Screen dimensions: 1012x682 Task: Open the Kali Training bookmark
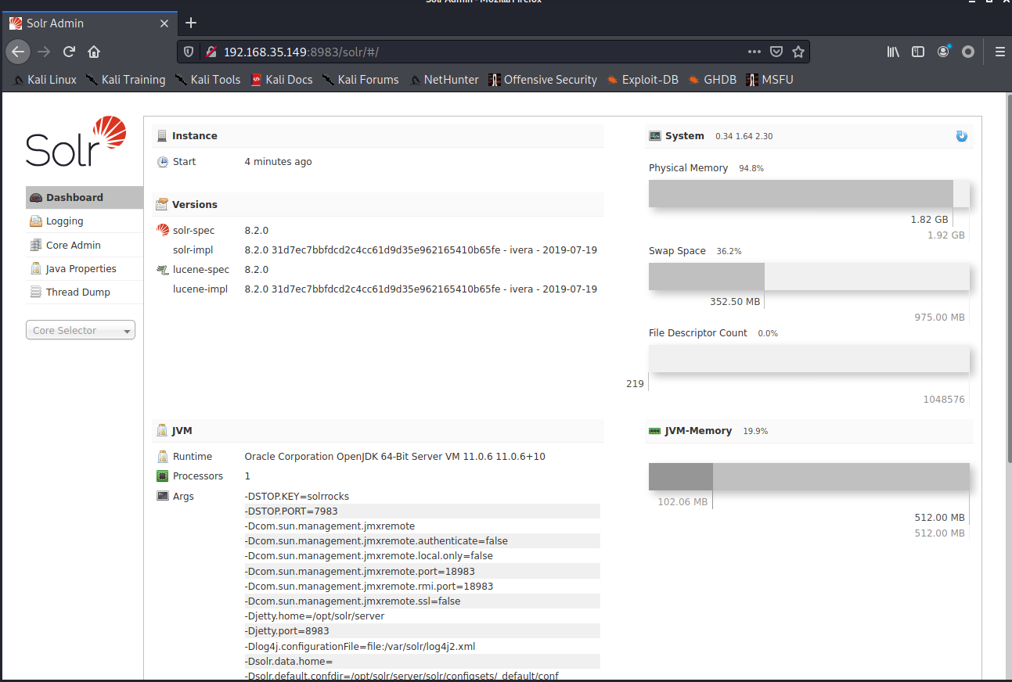click(126, 80)
